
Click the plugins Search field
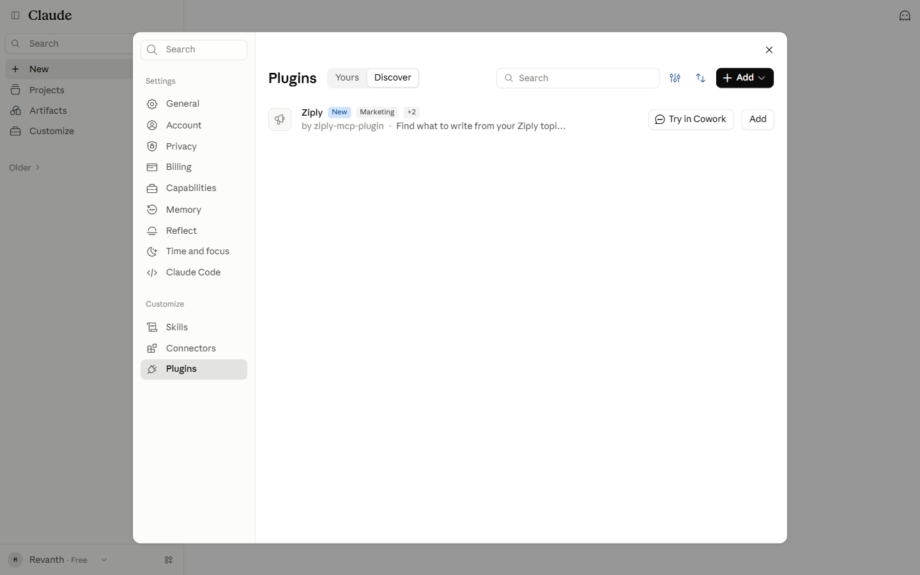(x=578, y=78)
